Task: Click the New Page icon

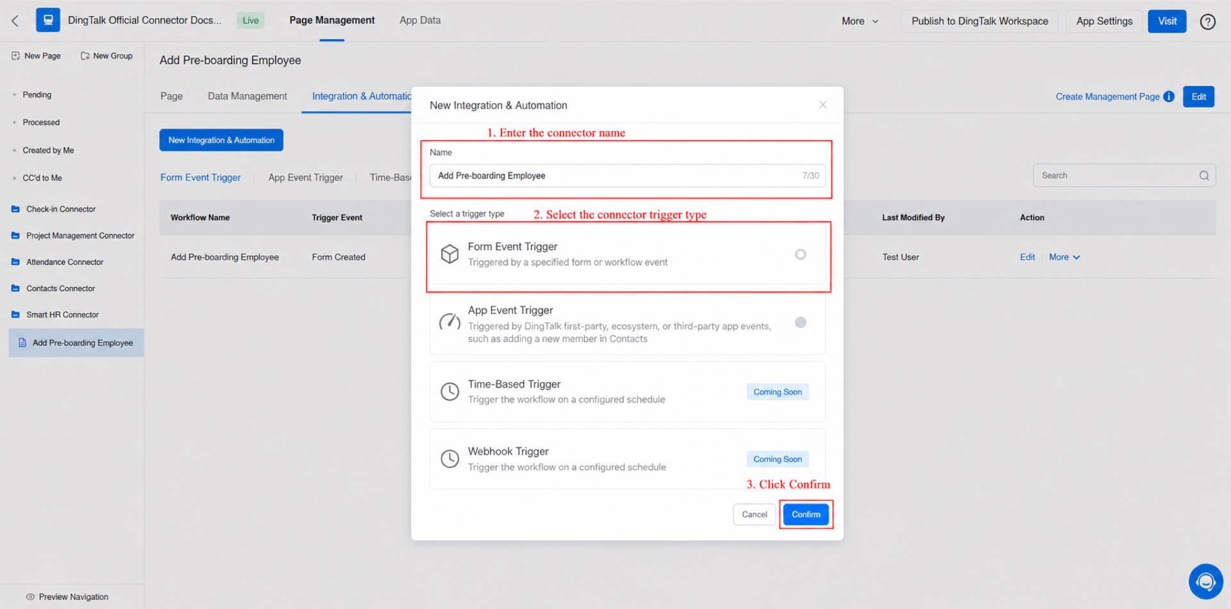Action: (x=15, y=56)
